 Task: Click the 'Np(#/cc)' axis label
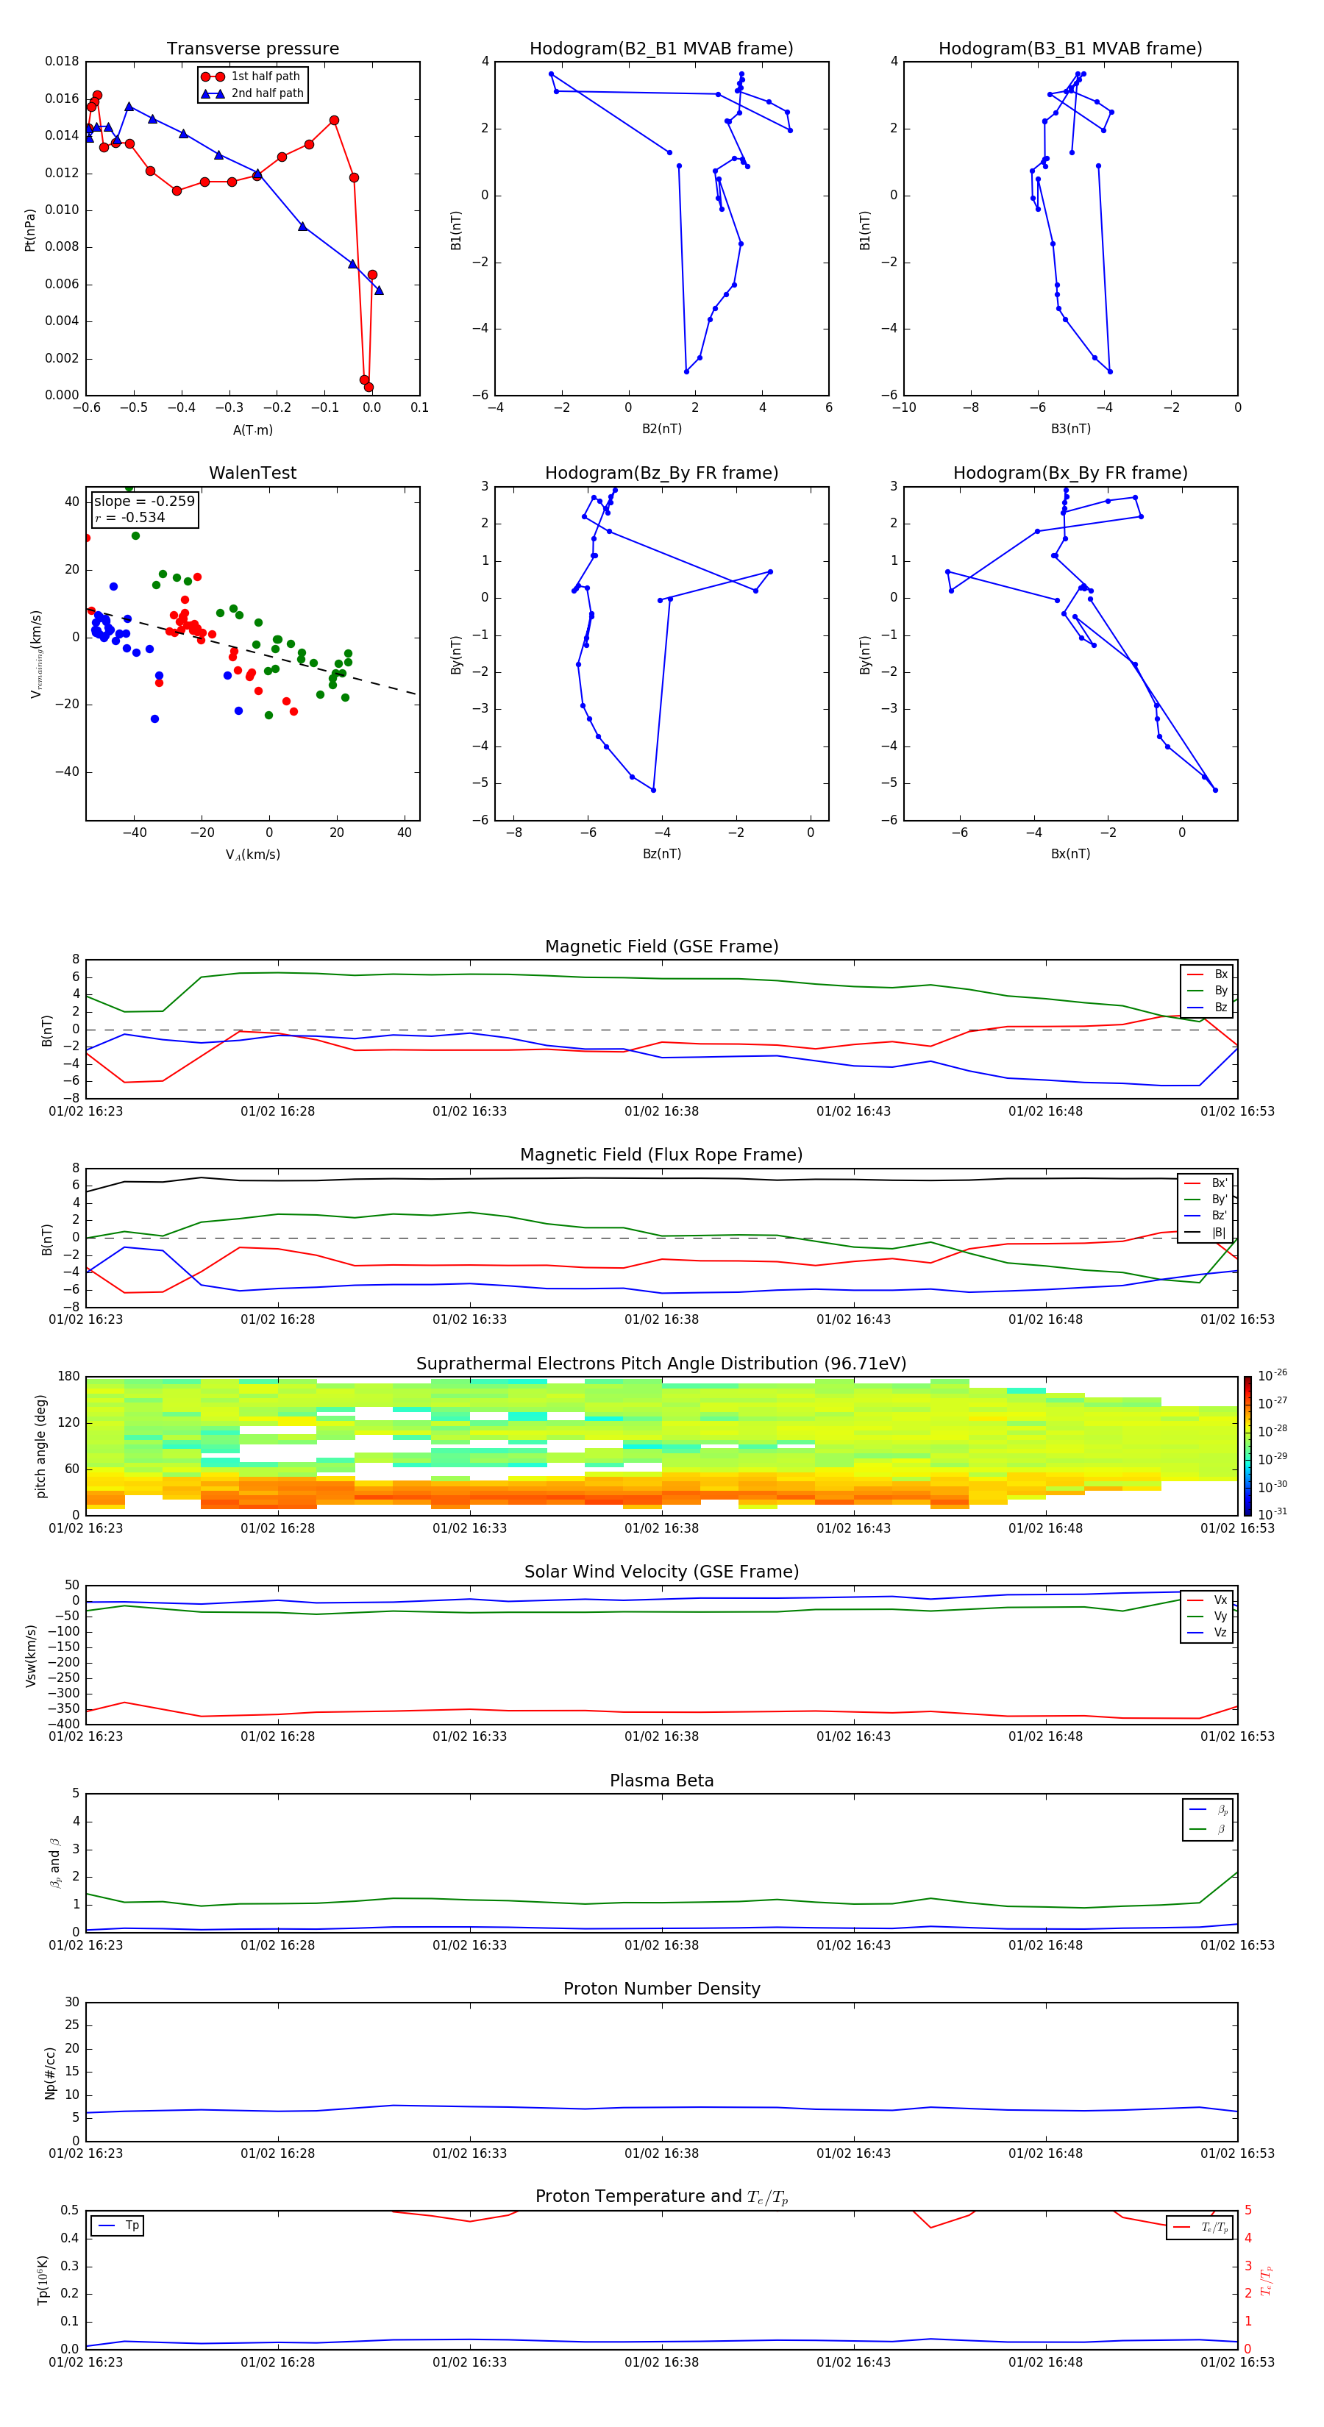pyautogui.click(x=50, y=2073)
